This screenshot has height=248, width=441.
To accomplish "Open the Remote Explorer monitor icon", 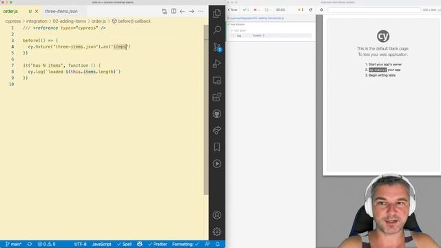I will [216, 81].
